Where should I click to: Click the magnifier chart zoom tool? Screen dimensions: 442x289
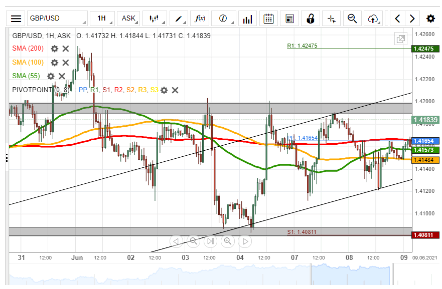click(x=352, y=19)
